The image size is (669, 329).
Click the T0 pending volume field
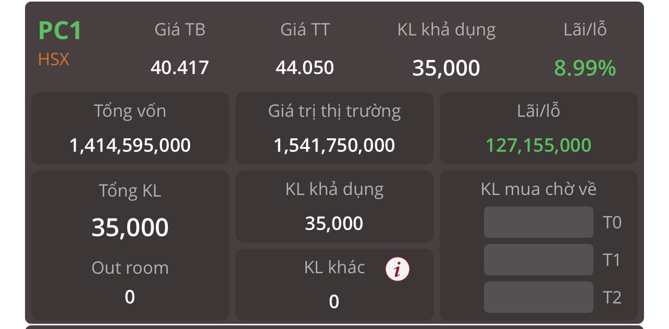click(x=538, y=222)
